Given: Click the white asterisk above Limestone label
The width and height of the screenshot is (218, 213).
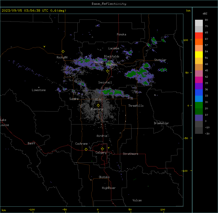Looking at the screenshot, I should [39, 88].
